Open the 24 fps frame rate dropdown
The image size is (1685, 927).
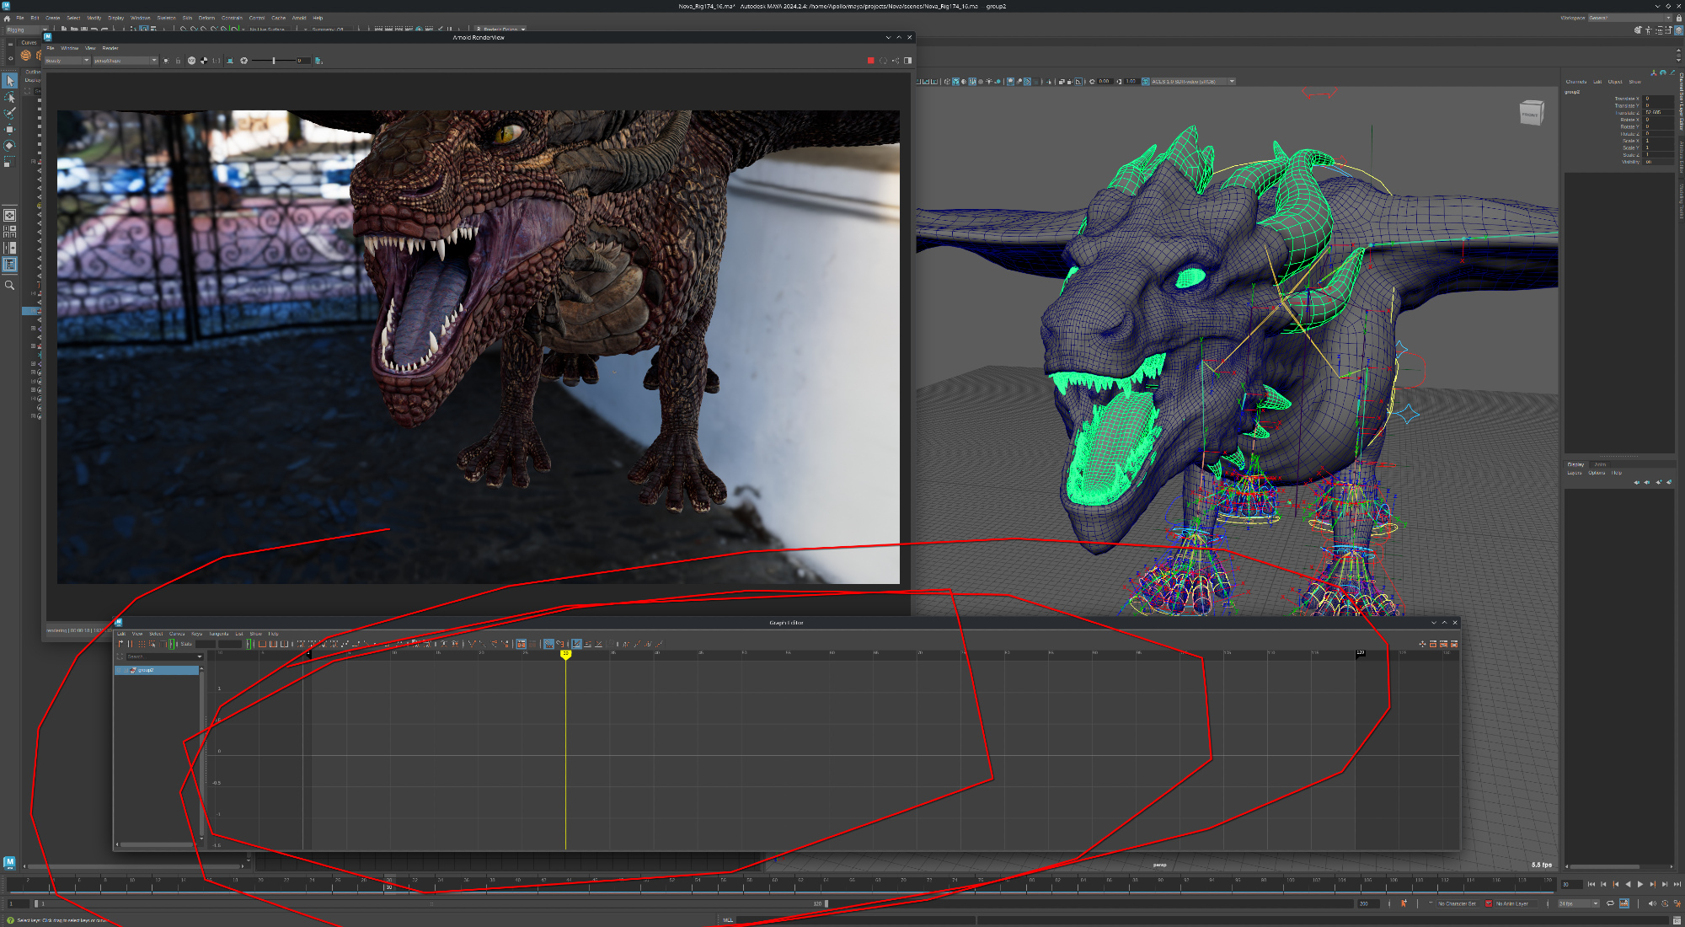click(1578, 903)
